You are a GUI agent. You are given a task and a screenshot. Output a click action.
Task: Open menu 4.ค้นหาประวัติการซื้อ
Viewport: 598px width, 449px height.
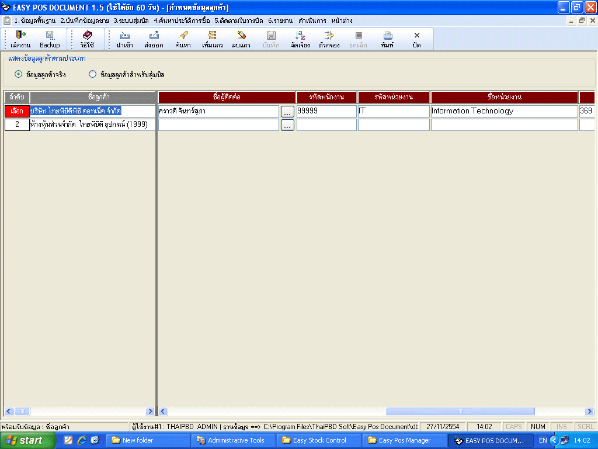tap(182, 20)
